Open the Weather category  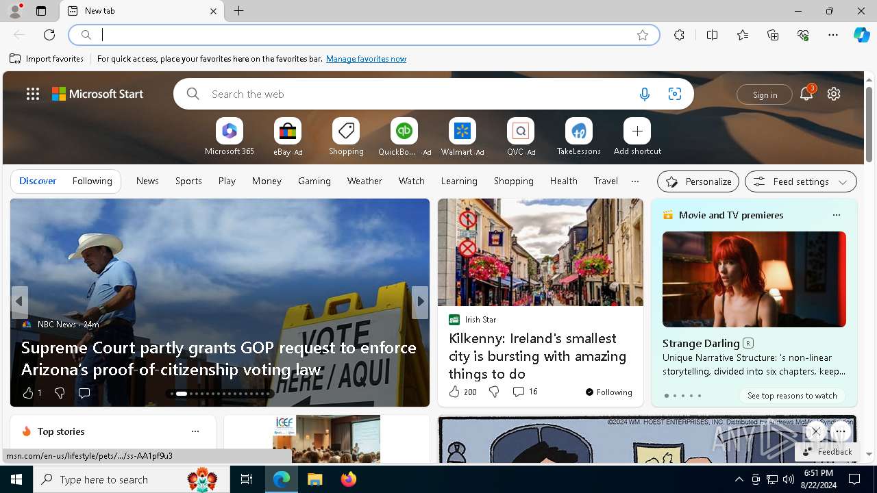pyautogui.click(x=365, y=181)
